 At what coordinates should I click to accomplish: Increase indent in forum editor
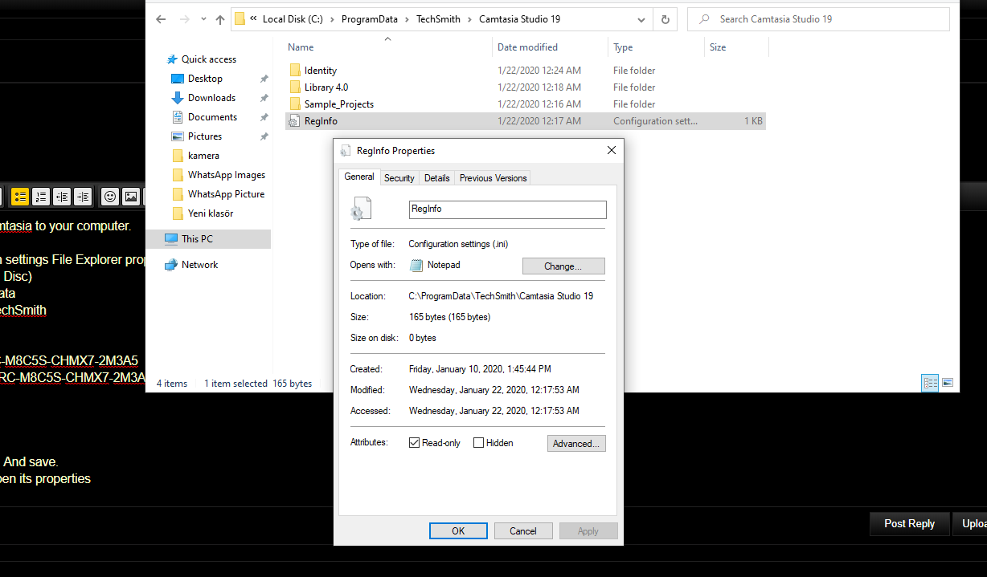(x=83, y=197)
